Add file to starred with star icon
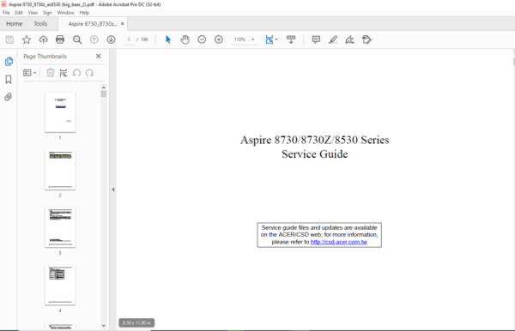515x331 pixels. click(x=27, y=39)
